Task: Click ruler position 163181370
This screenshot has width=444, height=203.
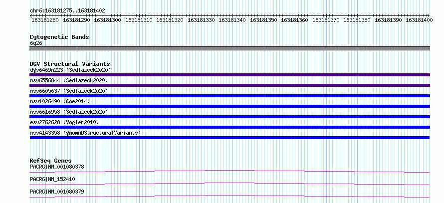Action: coord(326,20)
